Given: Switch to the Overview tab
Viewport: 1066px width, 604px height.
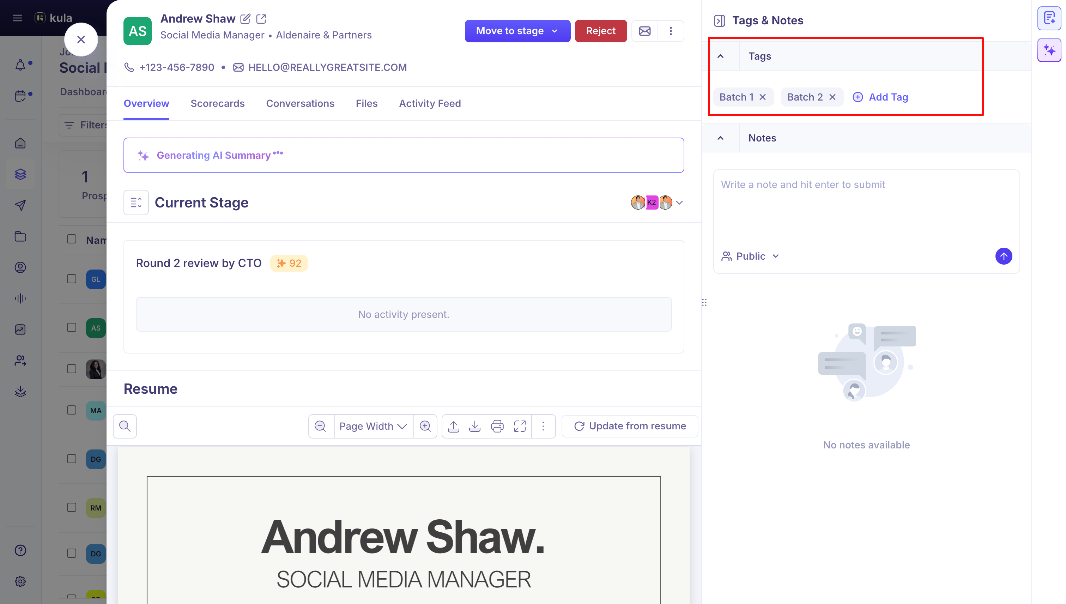Looking at the screenshot, I should pos(146,104).
